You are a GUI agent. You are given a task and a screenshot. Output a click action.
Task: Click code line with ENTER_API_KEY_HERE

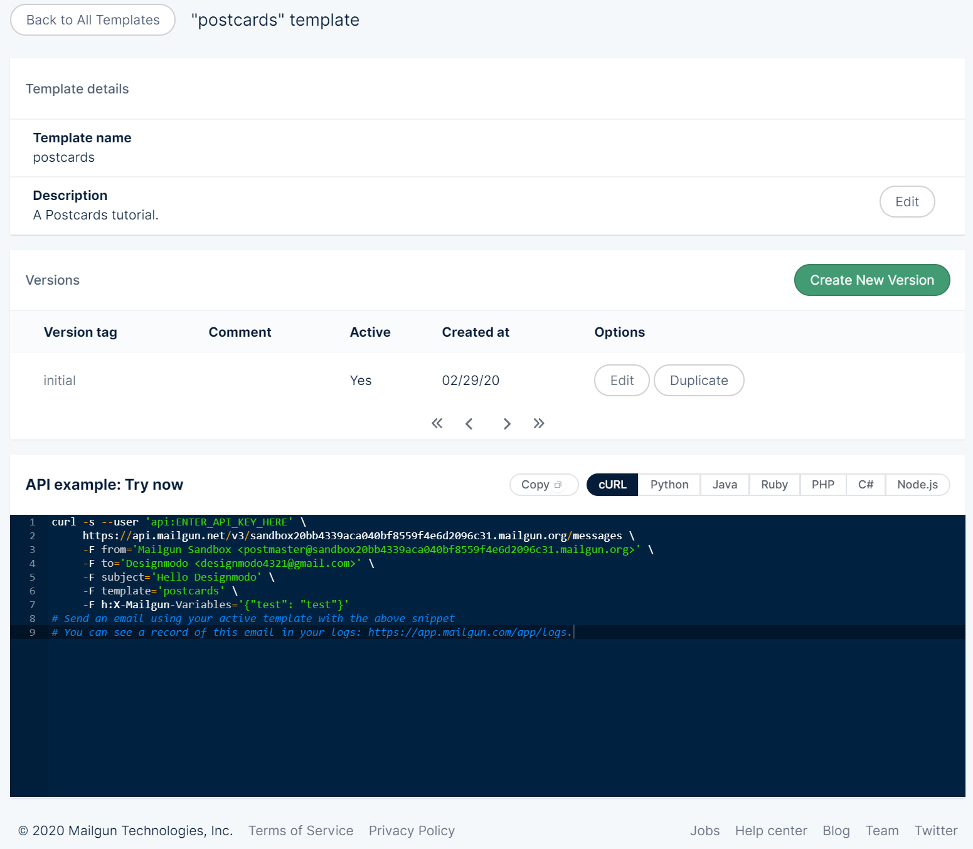pyautogui.click(x=179, y=522)
